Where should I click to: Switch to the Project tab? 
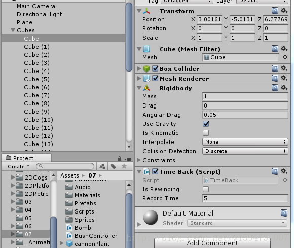[26, 158]
